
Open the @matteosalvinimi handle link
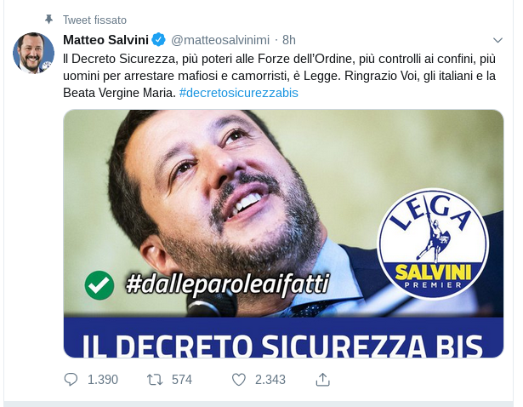(x=220, y=40)
